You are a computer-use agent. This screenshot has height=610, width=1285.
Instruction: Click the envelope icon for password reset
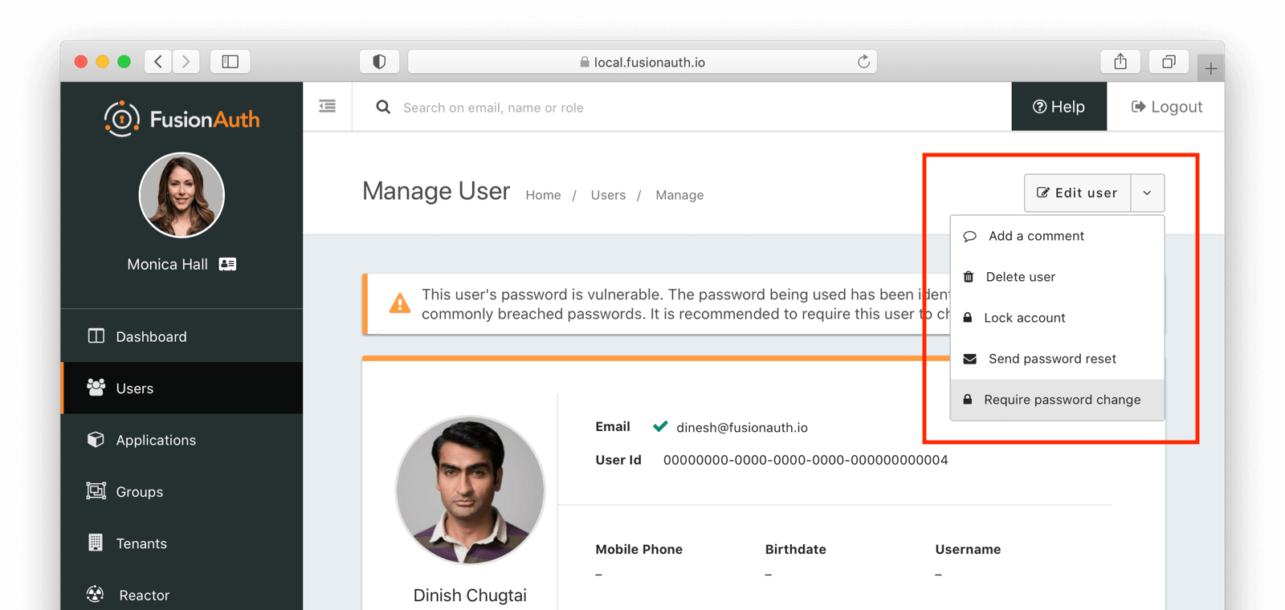point(970,359)
